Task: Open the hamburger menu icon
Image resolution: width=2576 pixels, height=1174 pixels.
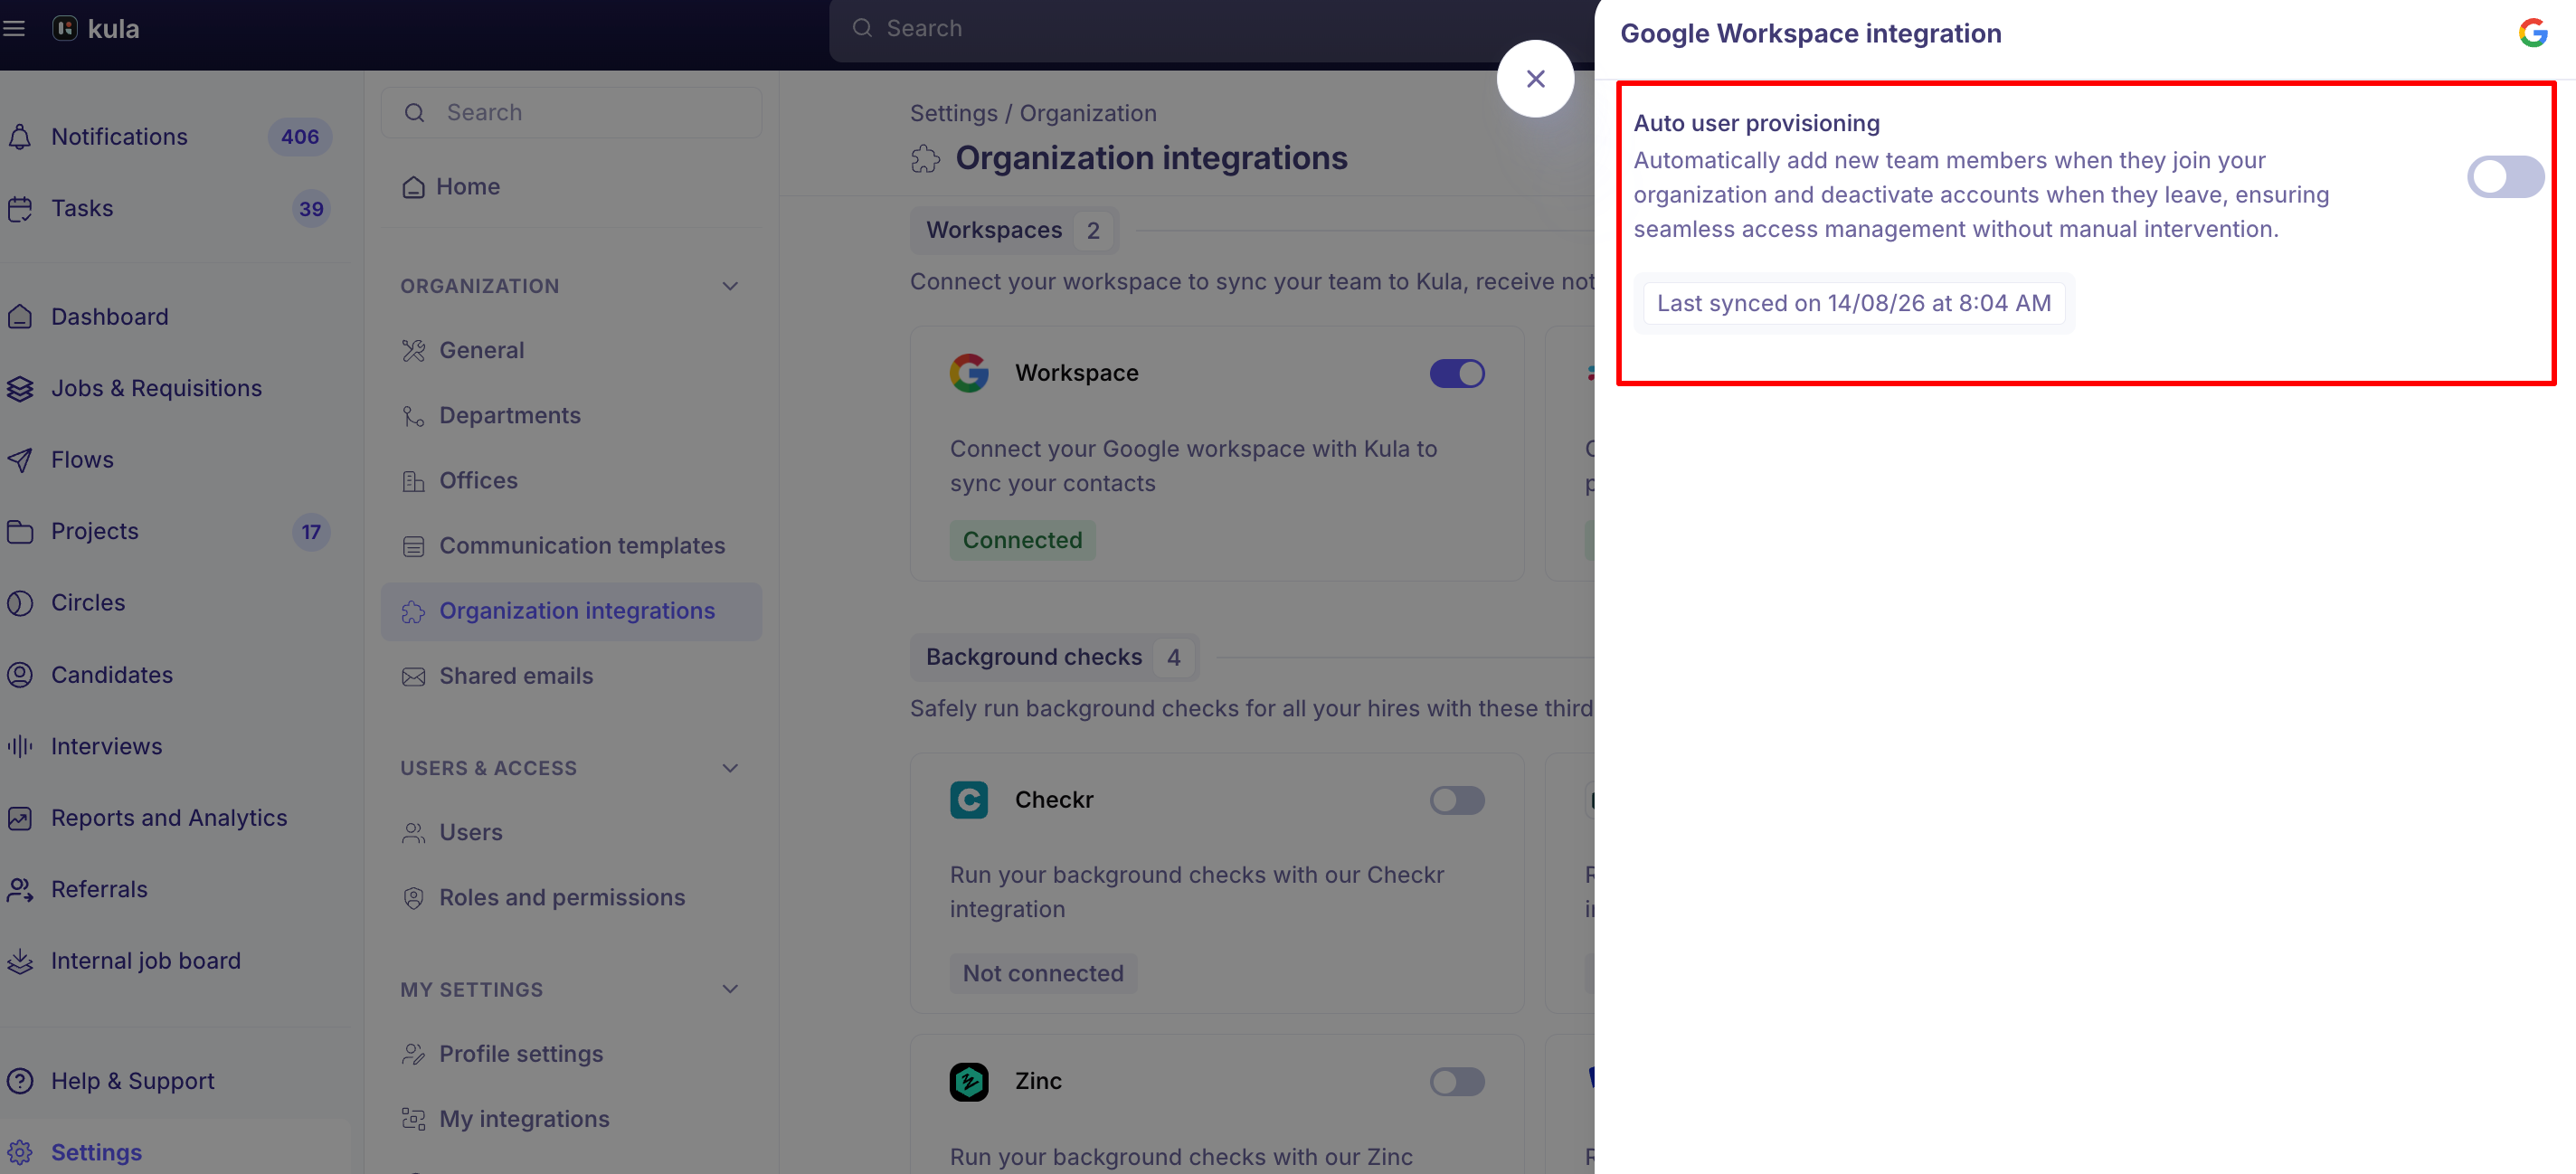Action: (x=14, y=29)
